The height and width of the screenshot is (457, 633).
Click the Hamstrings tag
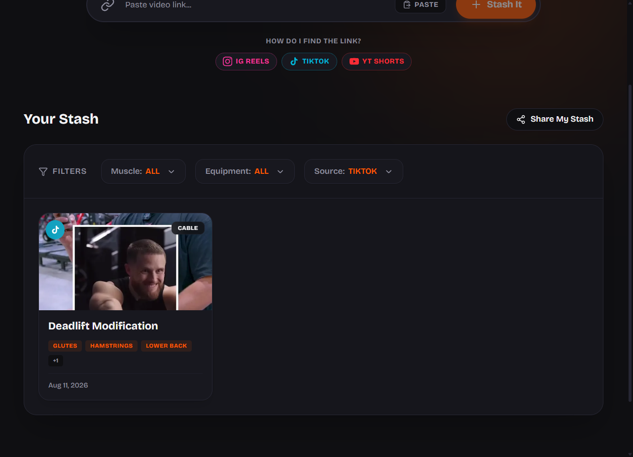(111, 346)
